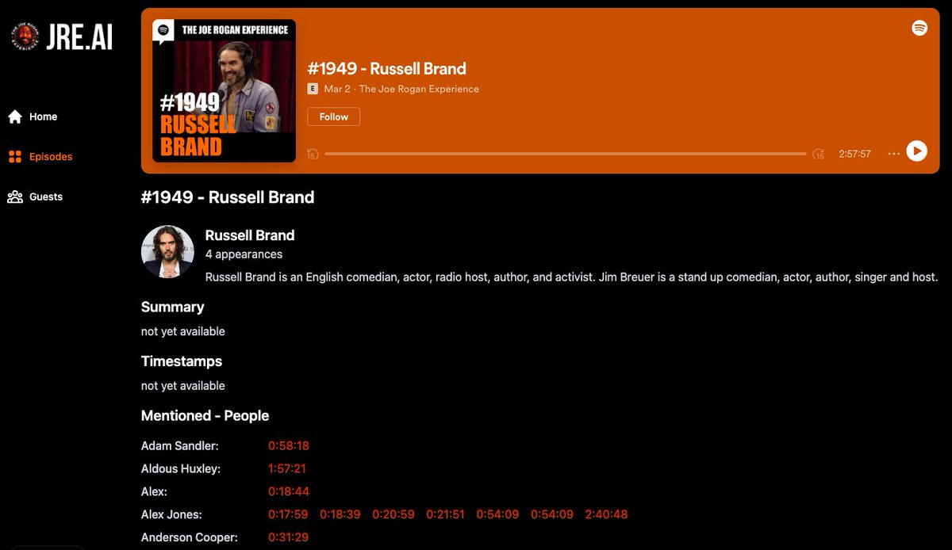Jump to Anderson Cooper mention at 0:31:29
This screenshot has height=550, width=952.
pyautogui.click(x=288, y=537)
